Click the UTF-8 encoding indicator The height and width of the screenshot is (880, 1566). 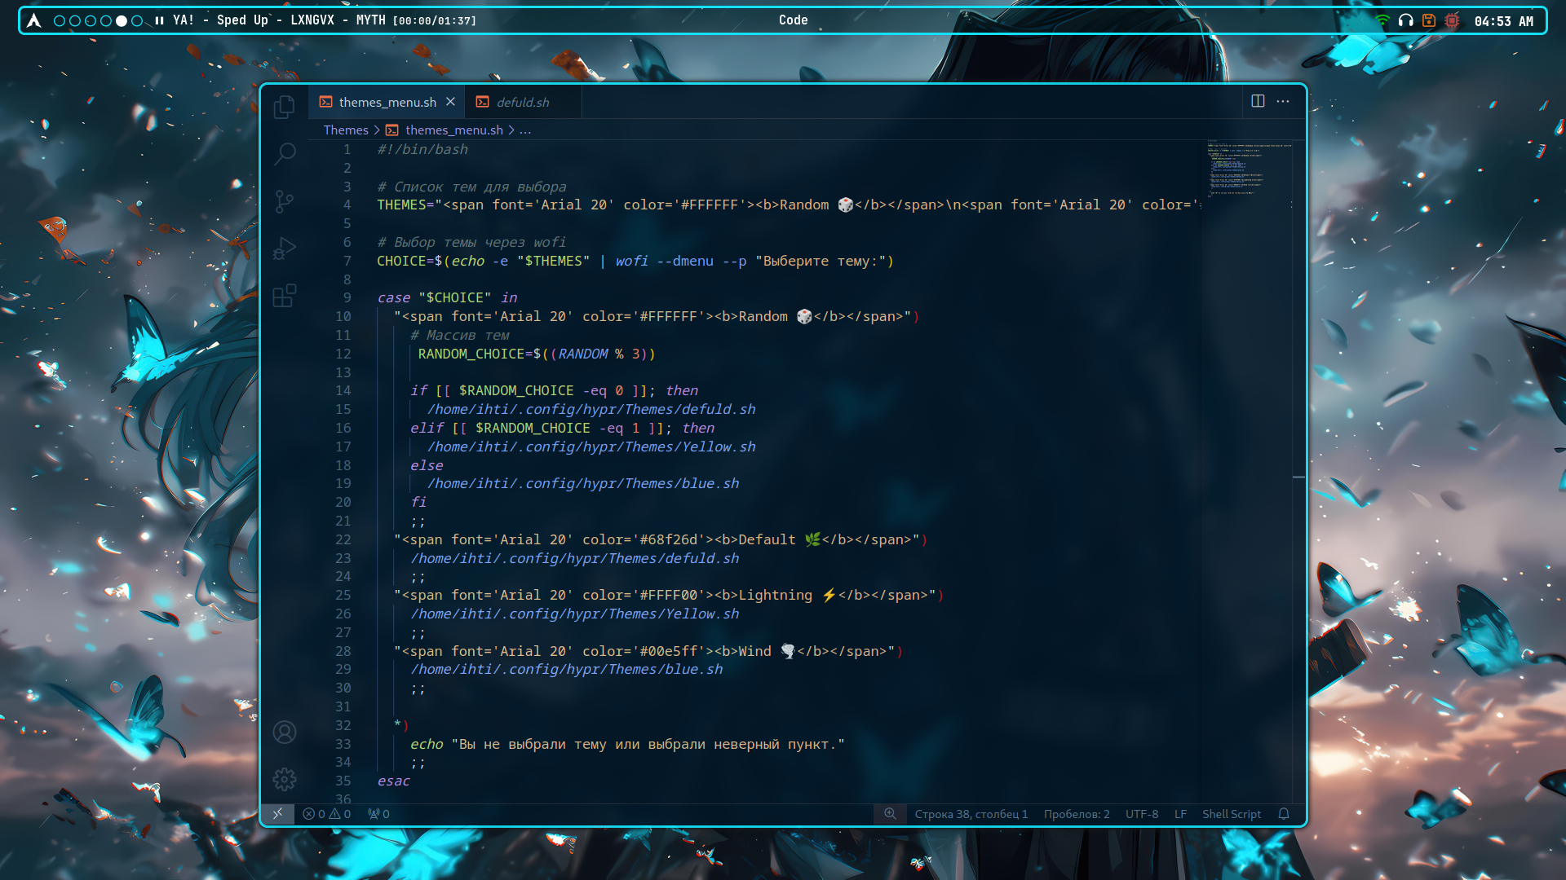coord(1141,814)
